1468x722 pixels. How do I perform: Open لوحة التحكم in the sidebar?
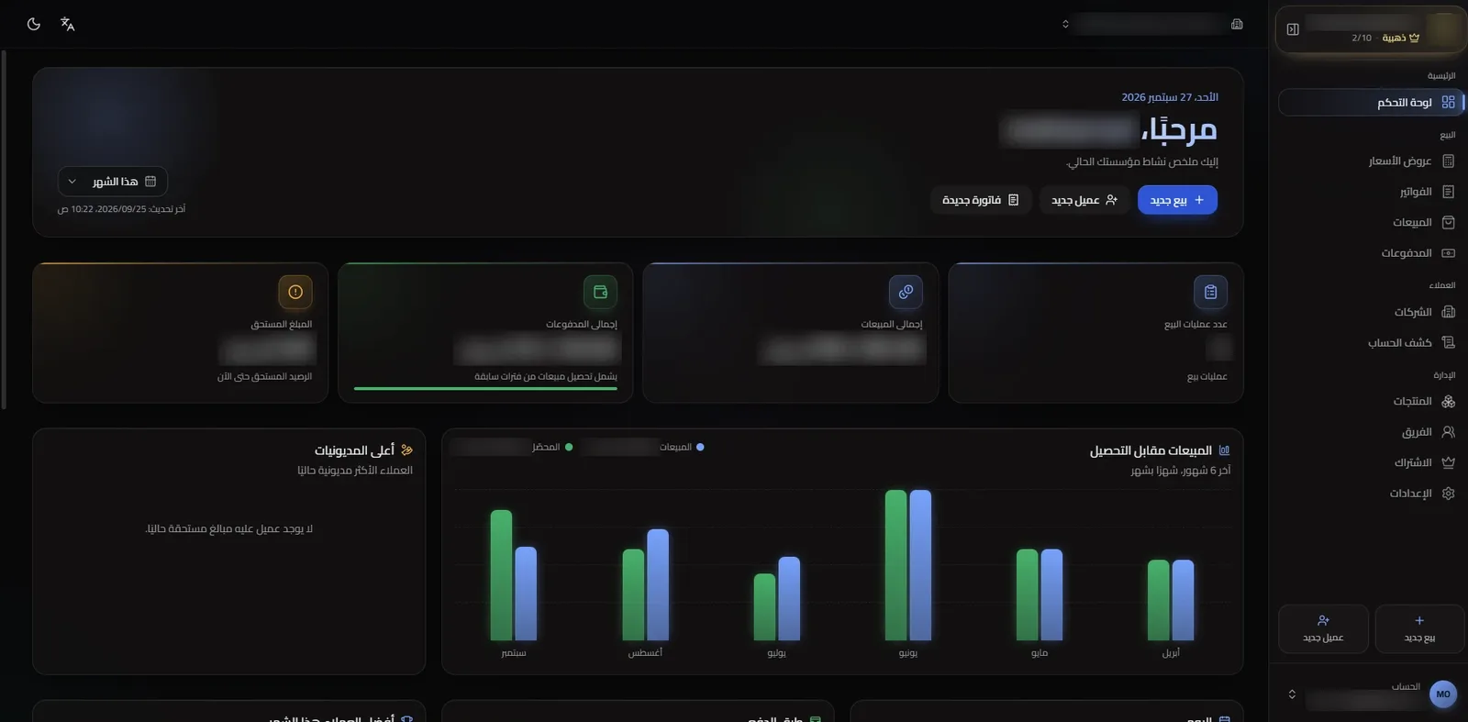point(1372,102)
